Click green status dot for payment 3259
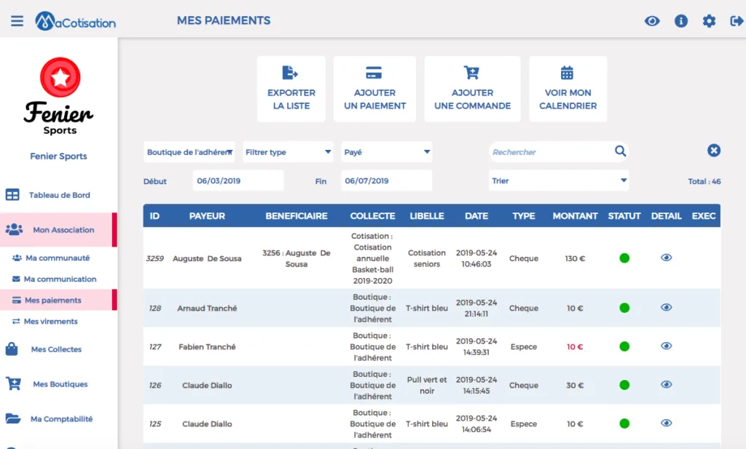The height and width of the screenshot is (449, 746). (x=624, y=258)
